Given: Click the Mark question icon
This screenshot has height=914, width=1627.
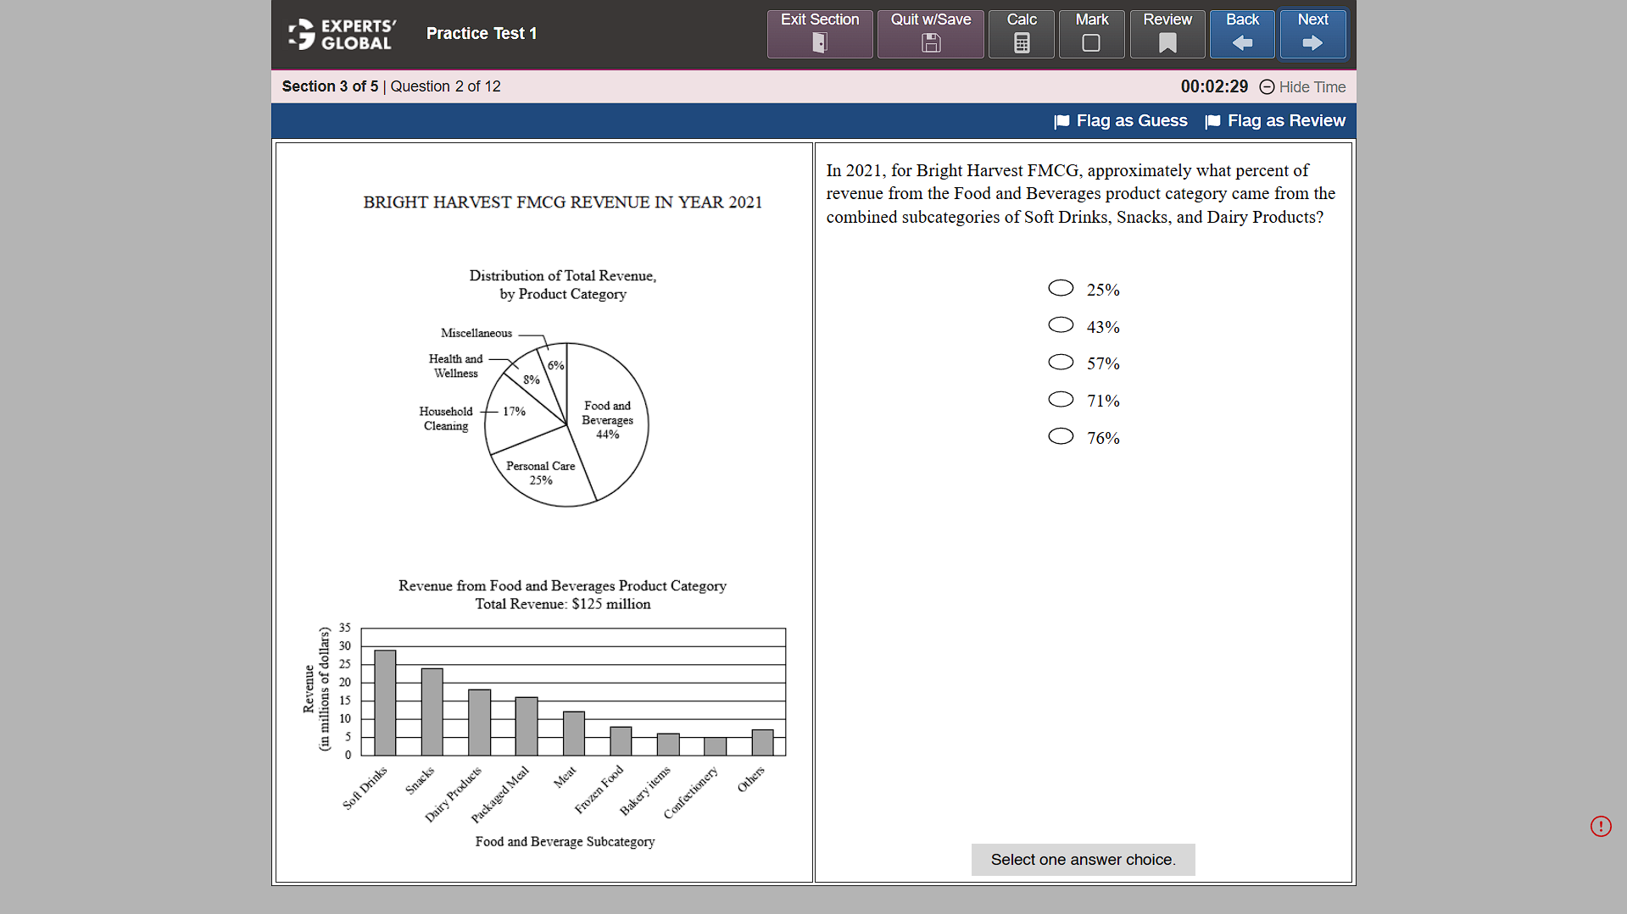Looking at the screenshot, I should click(1091, 41).
